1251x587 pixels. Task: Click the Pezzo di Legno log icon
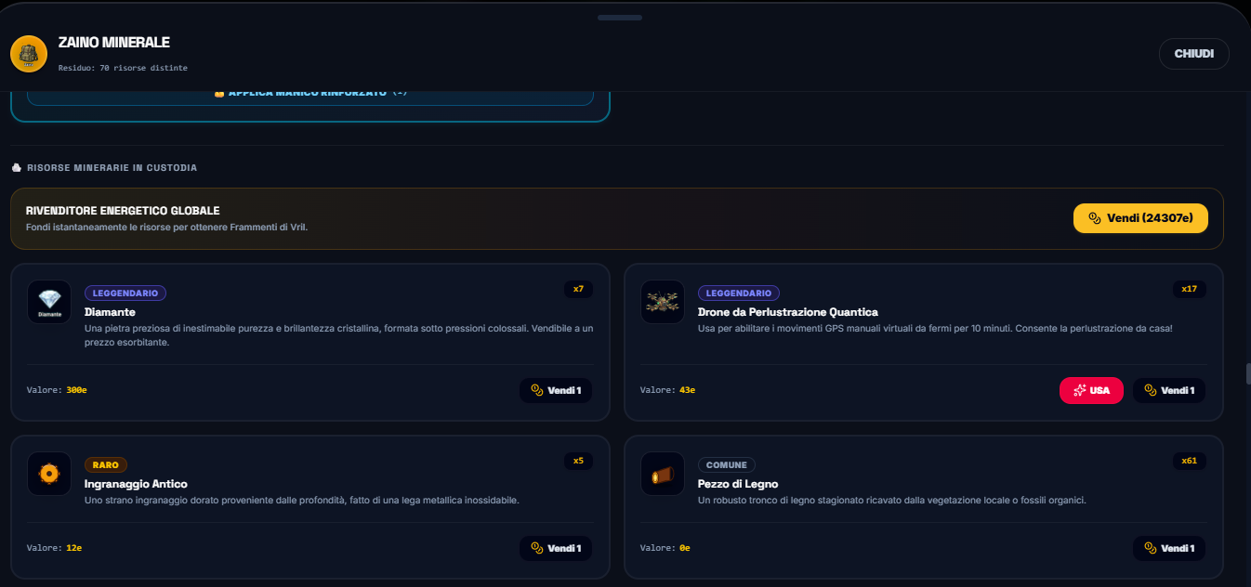coord(663,474)
